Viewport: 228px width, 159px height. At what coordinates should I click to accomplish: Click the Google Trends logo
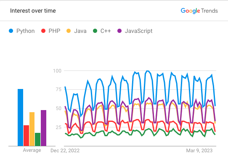click(199, 11)
